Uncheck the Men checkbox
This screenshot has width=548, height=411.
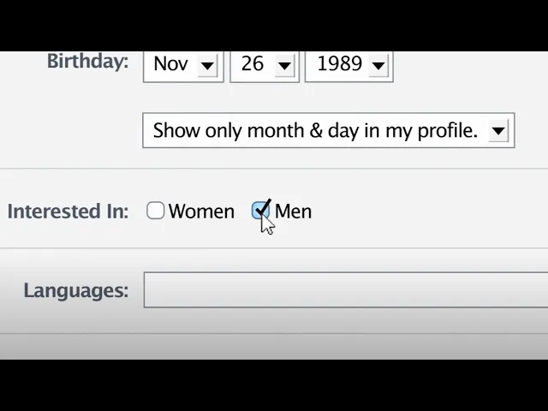260,211
